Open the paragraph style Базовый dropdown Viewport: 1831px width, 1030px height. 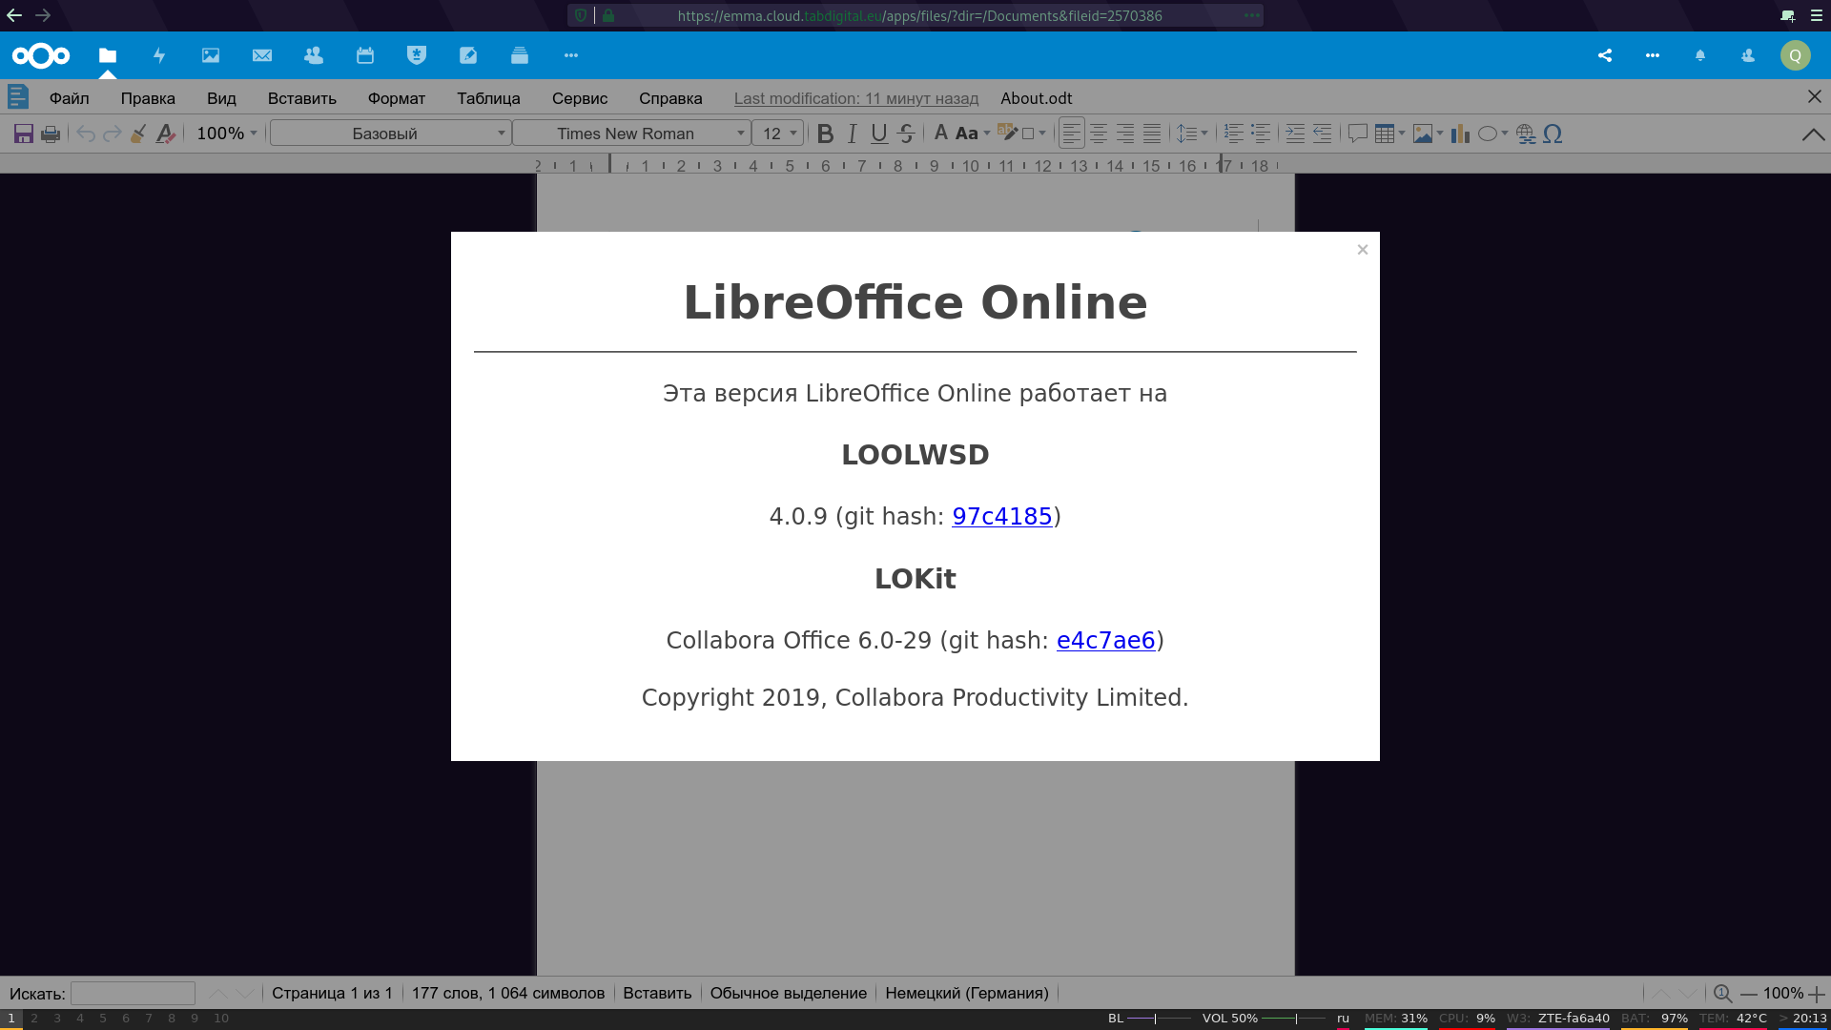pyautogui.click(x=390, y=134)
